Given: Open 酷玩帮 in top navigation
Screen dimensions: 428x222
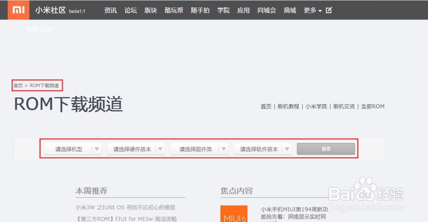Looking at the screenshot, I should click(x=174, y=10).
